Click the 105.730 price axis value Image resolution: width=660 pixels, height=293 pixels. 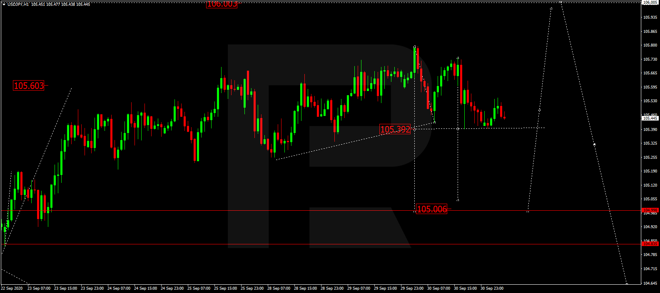[x=650, y=59]
